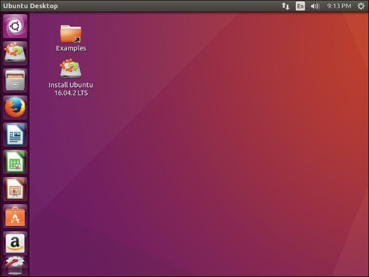Open the network connections indicator
Viewport: 369px width, 277px height.
[285, 6]
